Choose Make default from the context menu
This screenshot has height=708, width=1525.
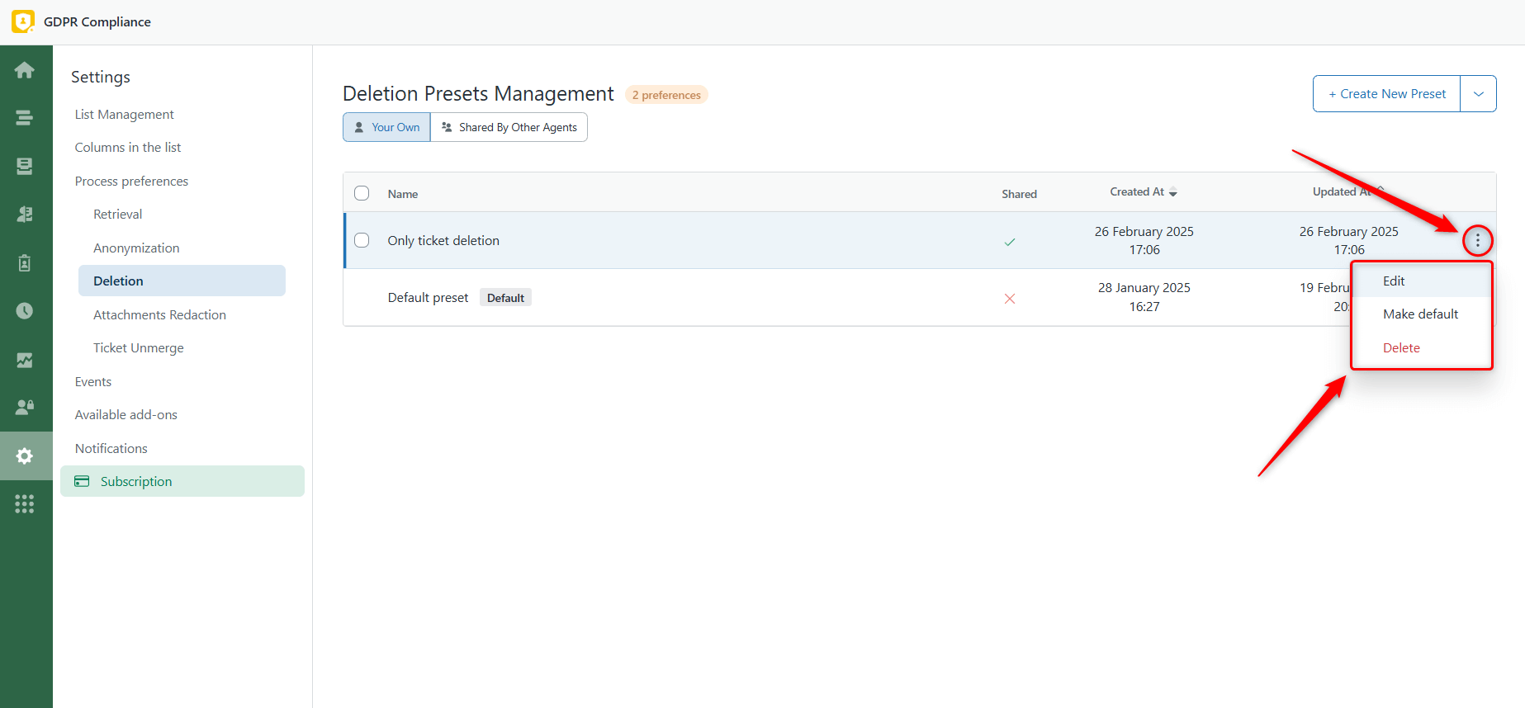(1420, 314)
